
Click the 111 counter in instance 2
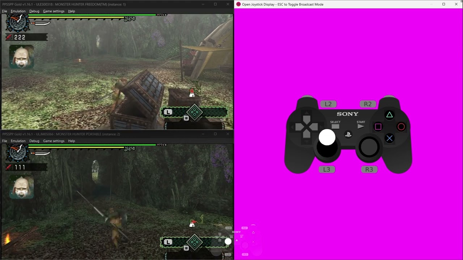[20, 167]
